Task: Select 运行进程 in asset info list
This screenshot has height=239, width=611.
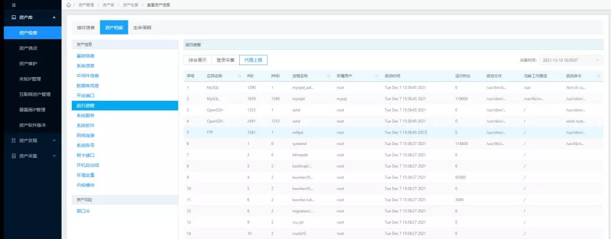Action: tap(124, 106)
